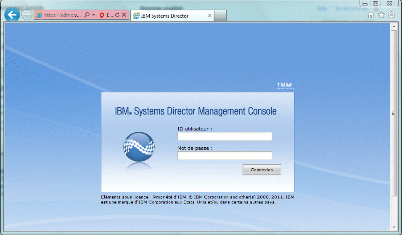Click the Systems Director globe logo

[139, 147]
